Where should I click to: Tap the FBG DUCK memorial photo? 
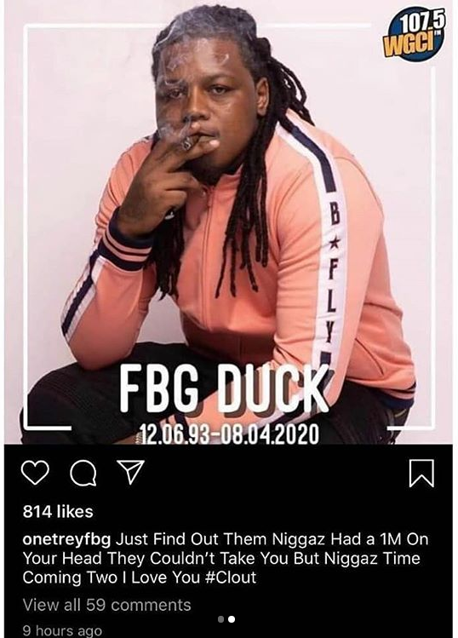click(229, 222)
